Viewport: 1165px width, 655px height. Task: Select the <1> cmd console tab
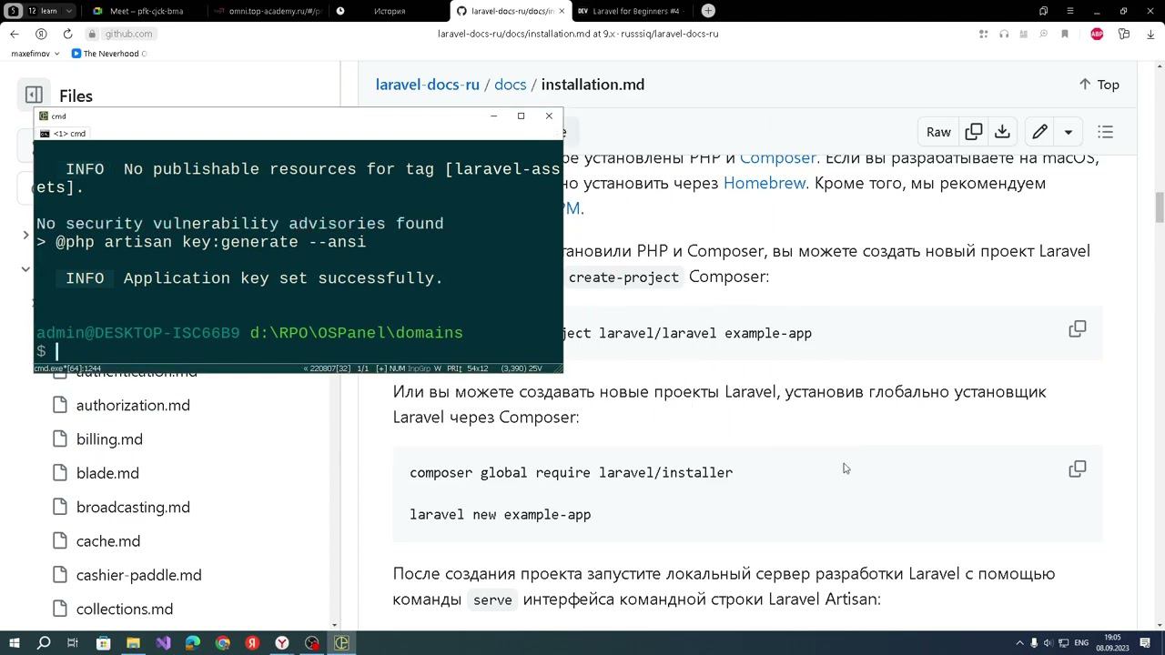63,134
